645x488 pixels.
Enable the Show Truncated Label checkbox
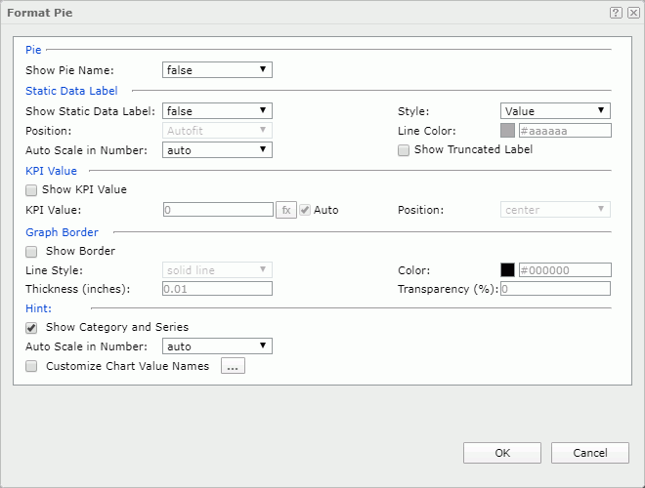point(404,150)
